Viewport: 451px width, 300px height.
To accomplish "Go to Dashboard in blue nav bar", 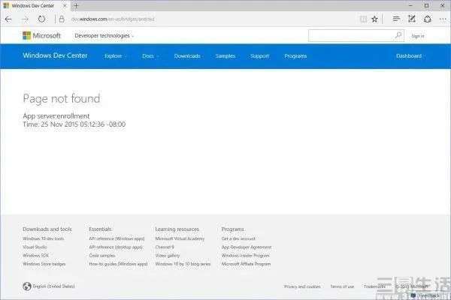I will coord(409,56).
